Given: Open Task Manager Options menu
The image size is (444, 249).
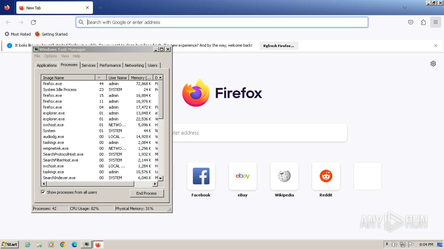Looking at the screenshot, I should click(50, 56).
